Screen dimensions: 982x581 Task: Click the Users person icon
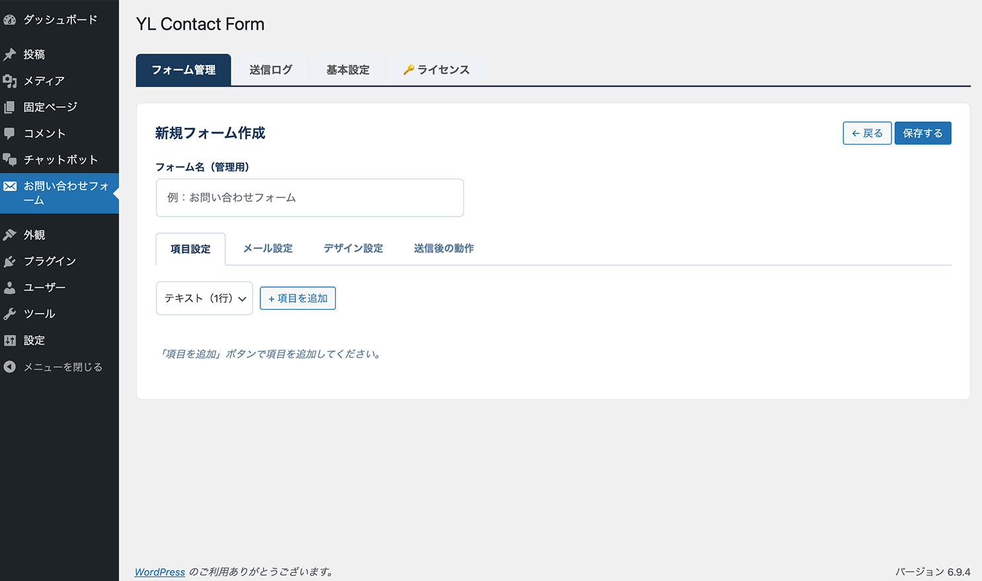click(10, 288)
